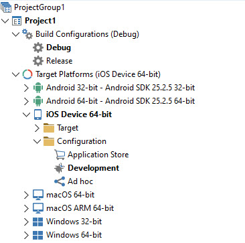Expand the Windows 32-bit platform node
This screenshot has height=243, width=245.
(26, 222)
